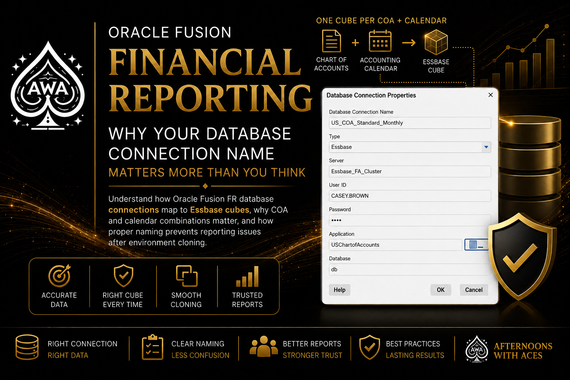Click the Best Practices shield icon
Viewport: 570px width, 380px height.
[x=370, y=347]
